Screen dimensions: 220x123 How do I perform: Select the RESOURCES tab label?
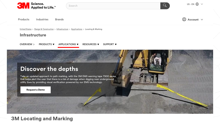89,44
